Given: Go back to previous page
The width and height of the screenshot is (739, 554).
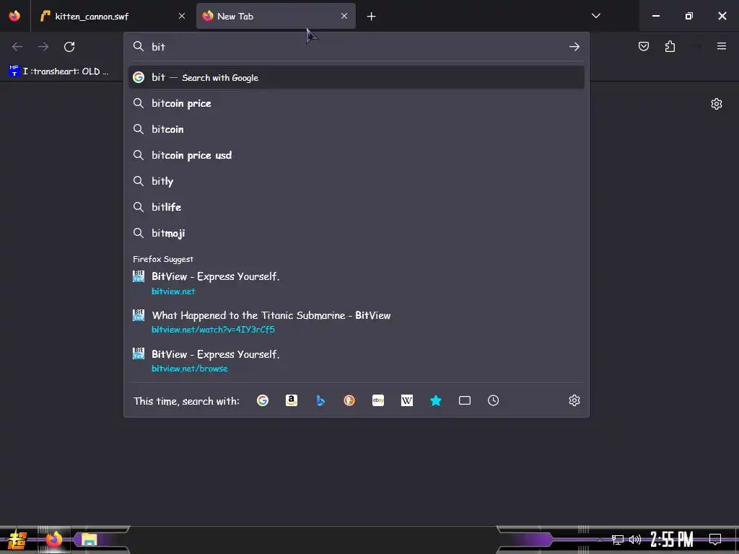Looking at the screenshot, I should (17, 47).
